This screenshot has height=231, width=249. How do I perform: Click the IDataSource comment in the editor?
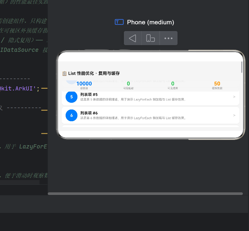24,50
